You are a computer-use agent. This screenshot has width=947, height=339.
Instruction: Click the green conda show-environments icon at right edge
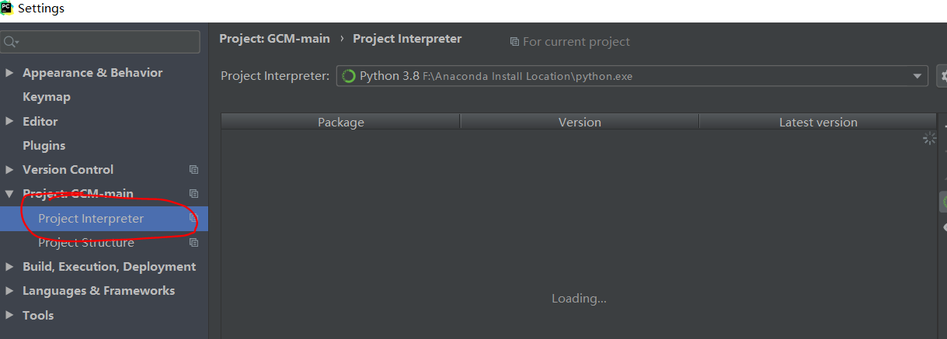point(943,202)
